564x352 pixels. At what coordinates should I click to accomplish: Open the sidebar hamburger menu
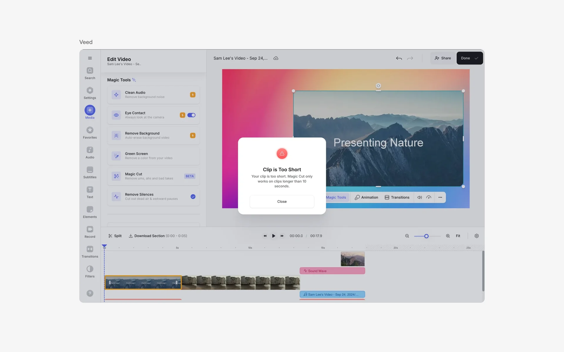click(x=90, y=58)
